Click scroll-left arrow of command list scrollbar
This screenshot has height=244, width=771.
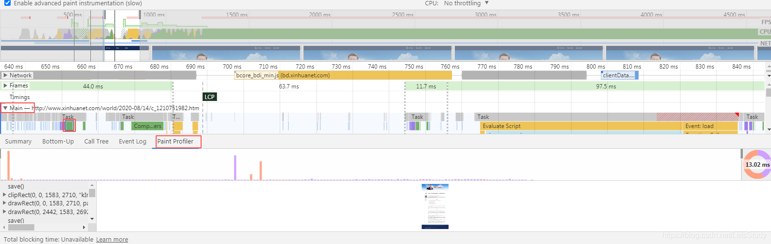tap(4, 227)
